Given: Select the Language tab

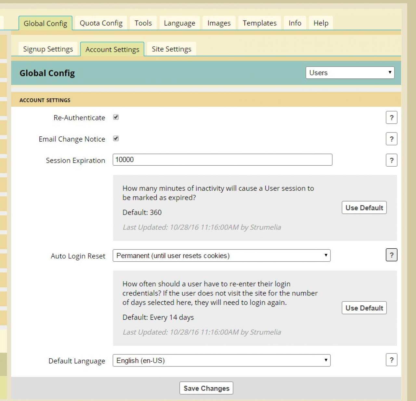Looking at the screenshot, I should coord(179,23).
